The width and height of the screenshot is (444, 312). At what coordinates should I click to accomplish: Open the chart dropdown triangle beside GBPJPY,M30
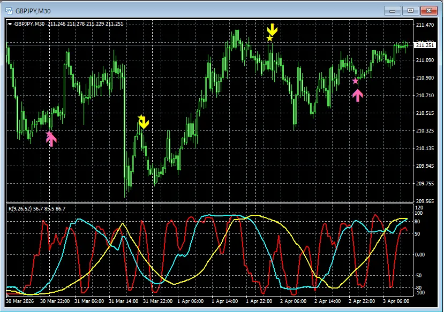tap(10, 24)
